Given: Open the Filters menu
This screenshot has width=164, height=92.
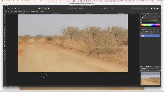Looking at the screenshot, I should [53, 1].
